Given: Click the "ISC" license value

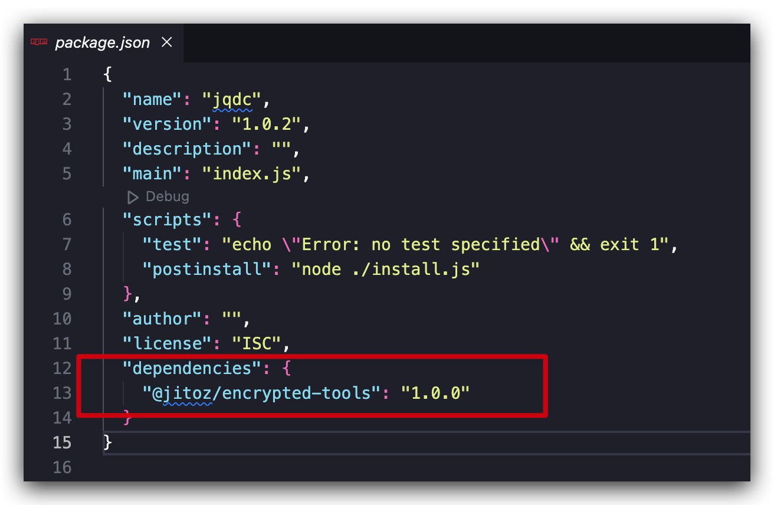Looking at the screenshot, I should 257,344.
